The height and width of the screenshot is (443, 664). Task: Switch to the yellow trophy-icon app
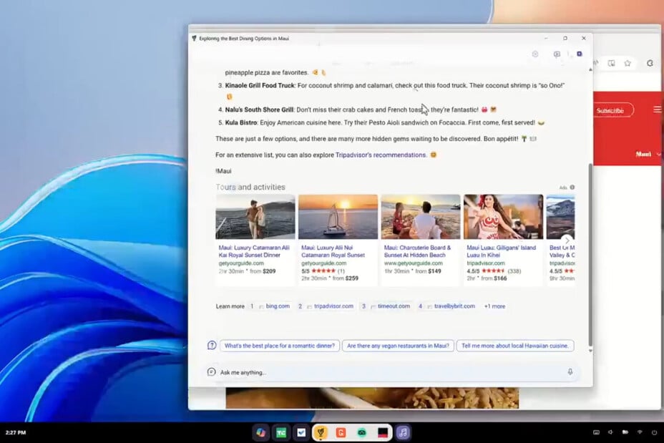[321, 432]
